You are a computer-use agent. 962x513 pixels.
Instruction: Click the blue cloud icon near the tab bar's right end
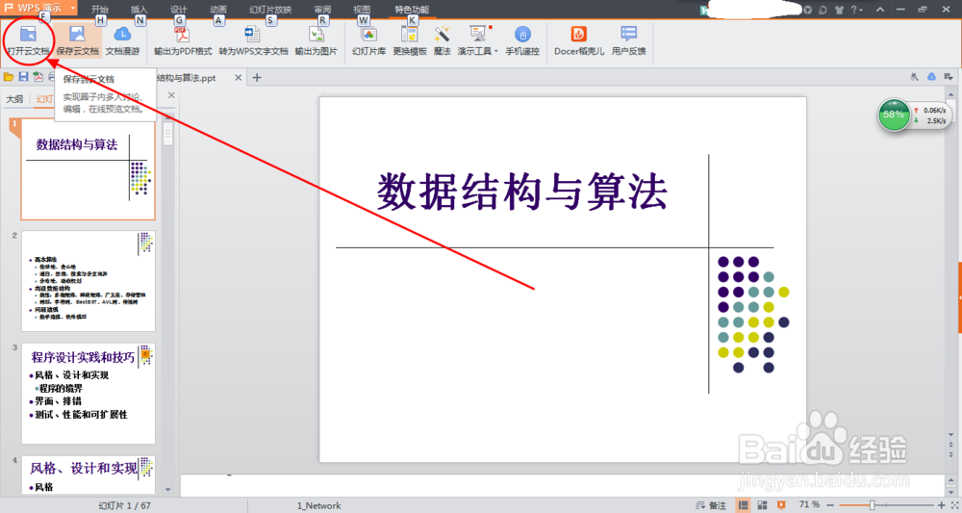point(931,77)
